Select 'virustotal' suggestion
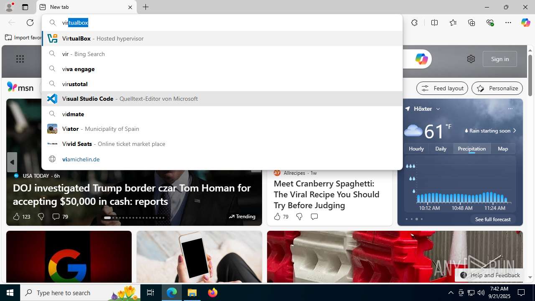Screen dimensions: 535x301 222,84
